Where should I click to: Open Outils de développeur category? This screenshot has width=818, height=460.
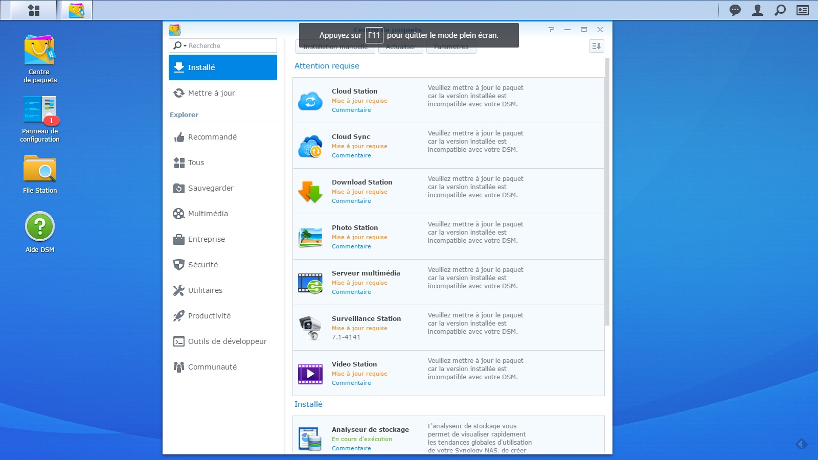223,341
